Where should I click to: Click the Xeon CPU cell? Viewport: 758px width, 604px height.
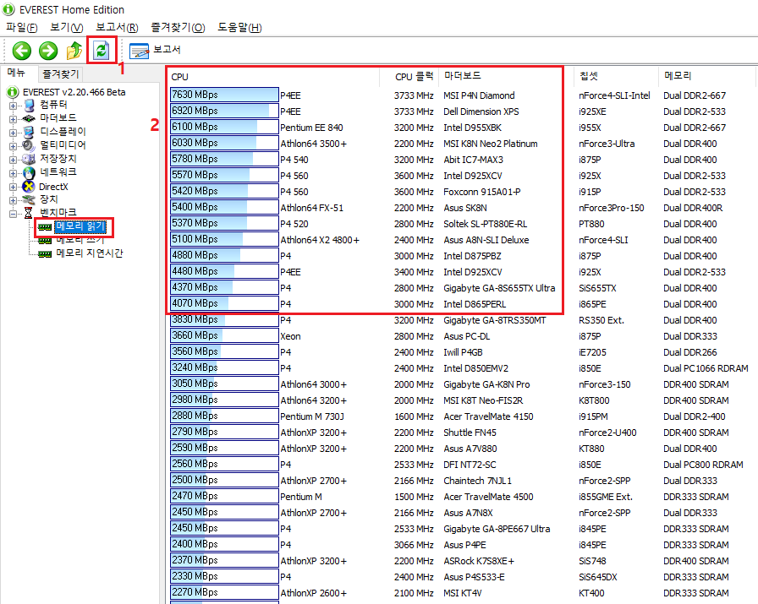pyautogui.click(x=290, y=336)
